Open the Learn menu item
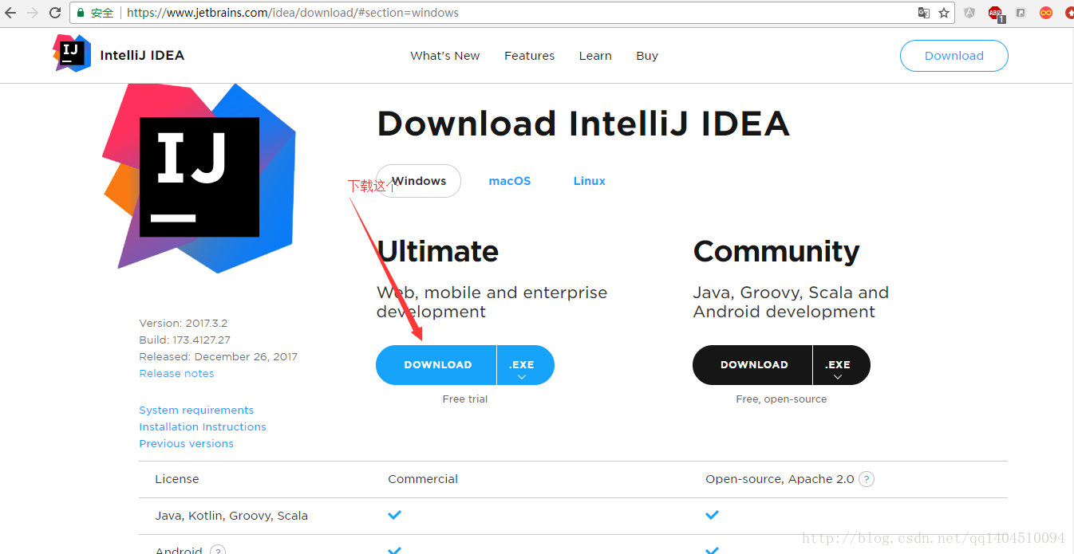1074x554 pixels. click(595, 56)
